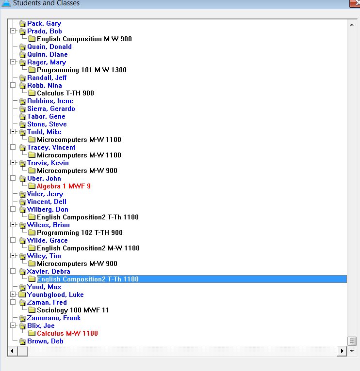
Task: Collapse the Xavier, Debra student node
Action: point(13,271)
